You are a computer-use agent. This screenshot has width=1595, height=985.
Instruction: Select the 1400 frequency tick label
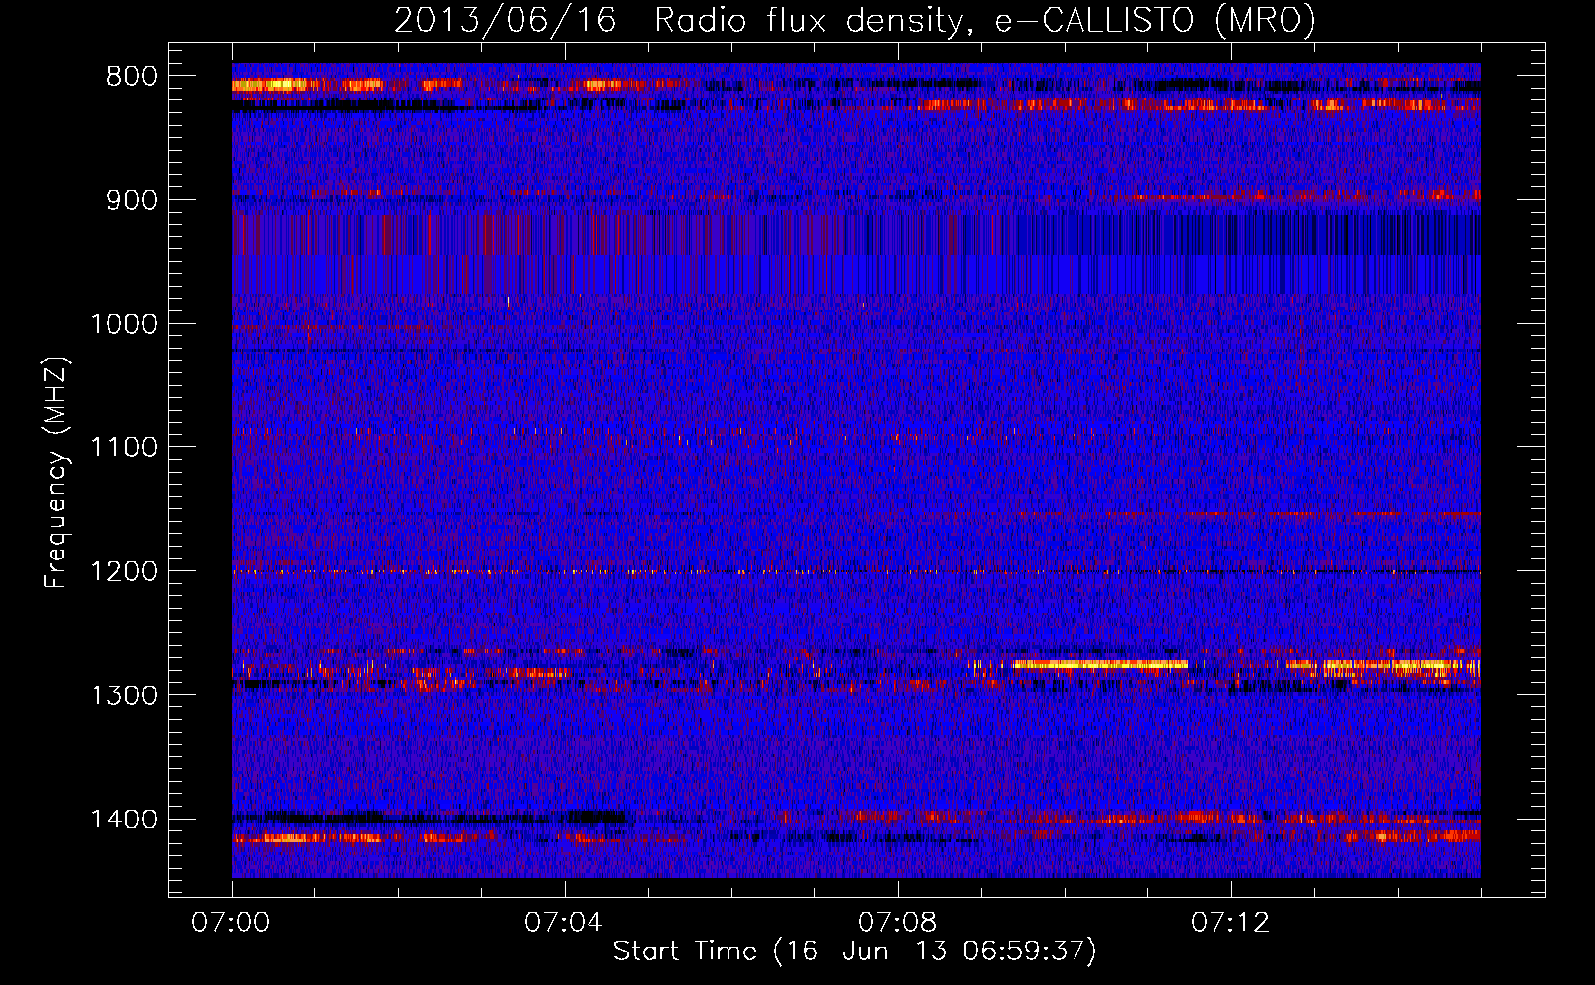click(x=123, y=820)
